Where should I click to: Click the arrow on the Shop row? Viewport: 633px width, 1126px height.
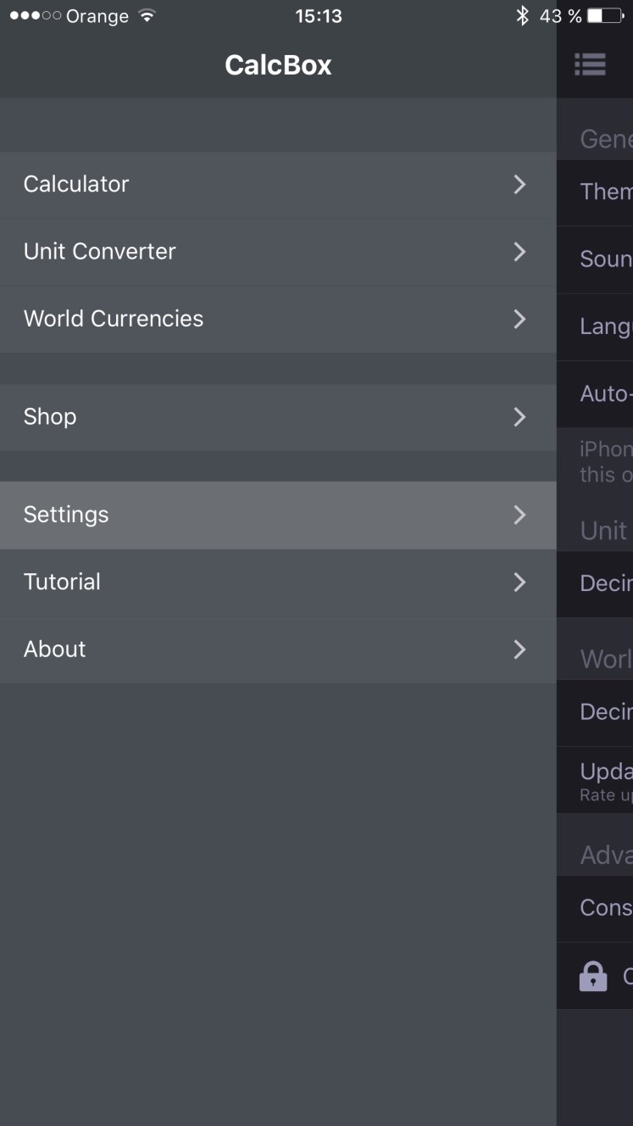pyautogui.click(x=520, y=416)
